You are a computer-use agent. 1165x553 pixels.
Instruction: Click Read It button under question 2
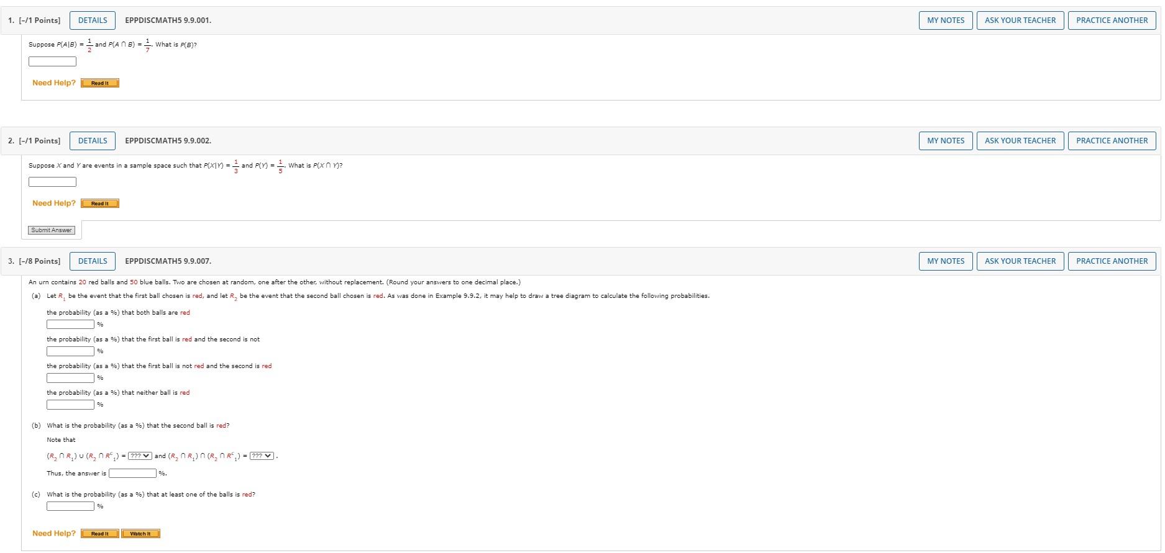pyautogui.click(x=100, y=204)
